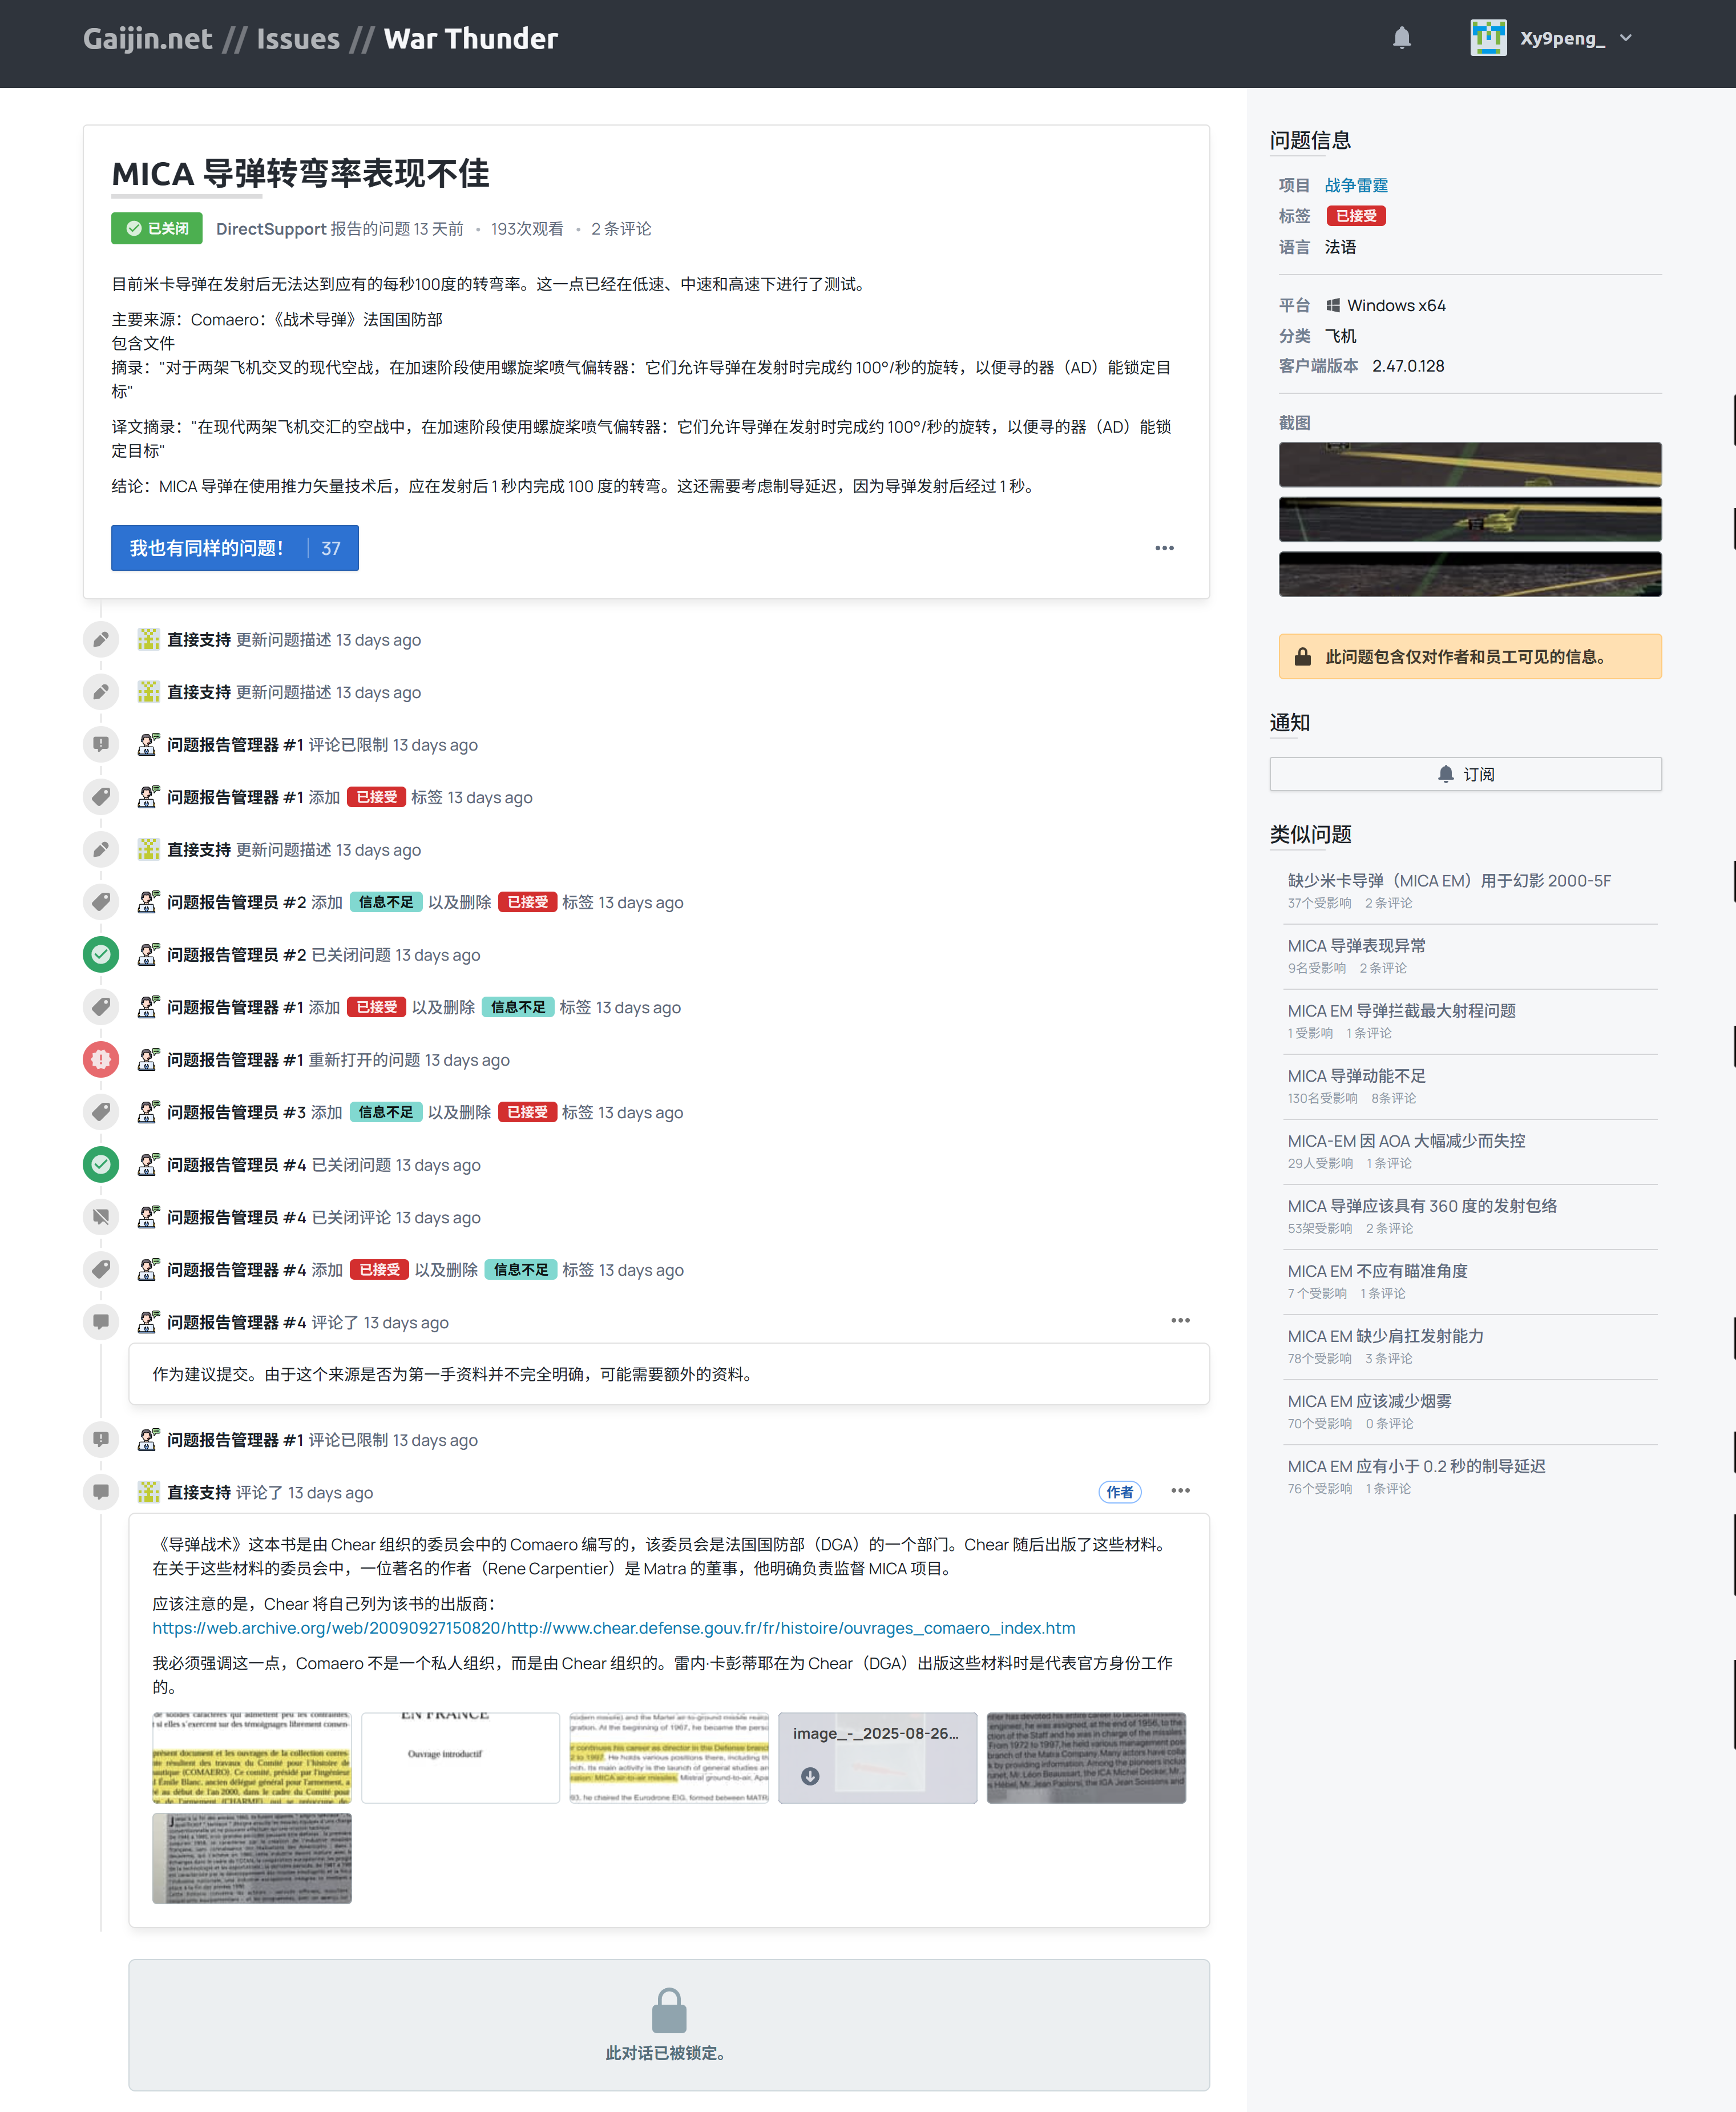
Task: Open the notifications bell in header
Action: (1402, 38)
